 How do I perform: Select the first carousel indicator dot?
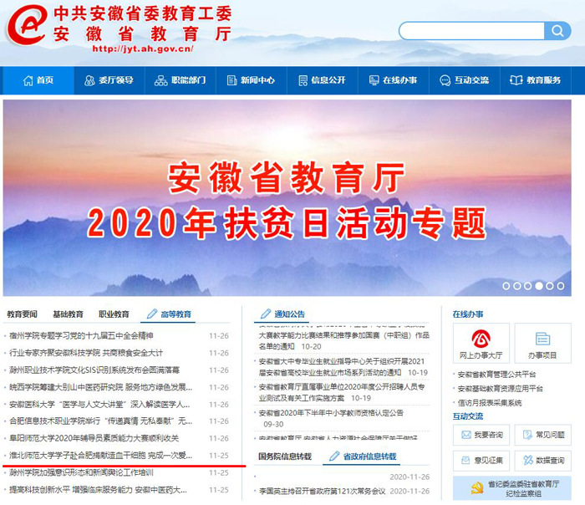coord(506,286)
